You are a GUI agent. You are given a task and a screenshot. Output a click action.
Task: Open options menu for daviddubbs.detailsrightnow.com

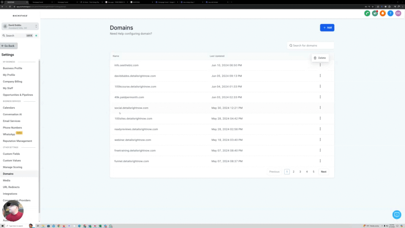click(x=320, y=76)
